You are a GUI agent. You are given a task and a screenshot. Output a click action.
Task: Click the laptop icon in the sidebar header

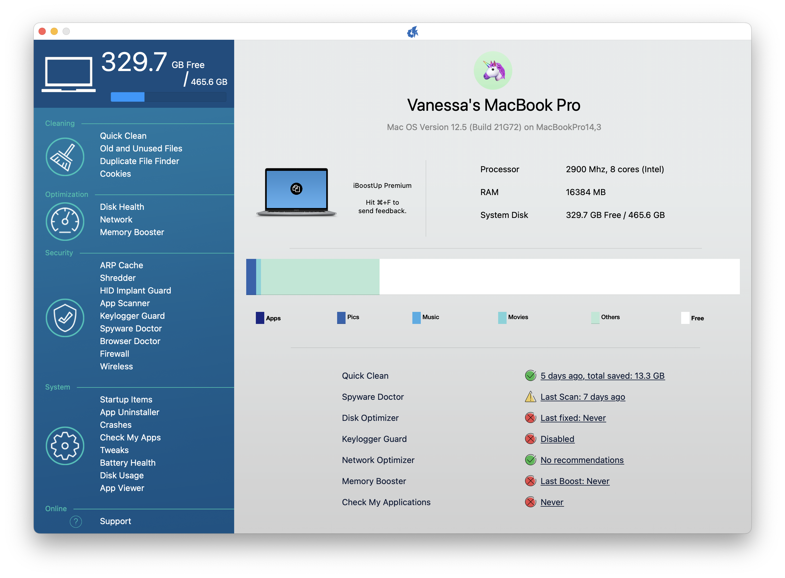[x=69, y=75]
